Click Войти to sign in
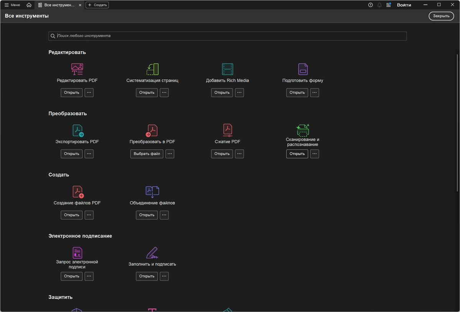 (x=404, y=5)
